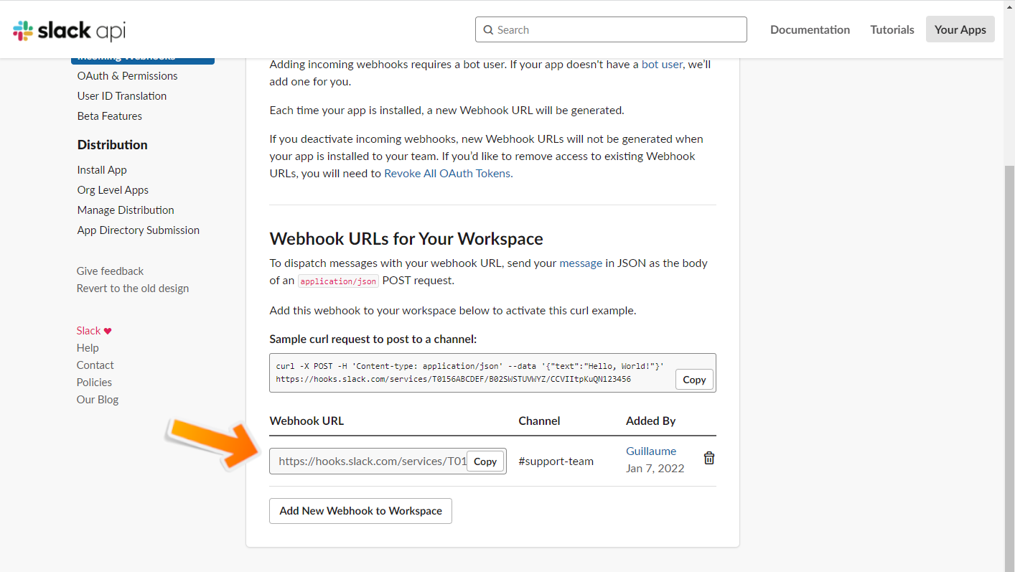Revert to the old design
The image size is (1015, 572).
pyautogui.click(x=133, y=289)
